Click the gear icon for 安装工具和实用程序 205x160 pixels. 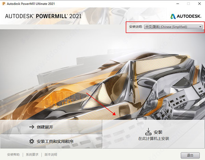tap(31, 141)
